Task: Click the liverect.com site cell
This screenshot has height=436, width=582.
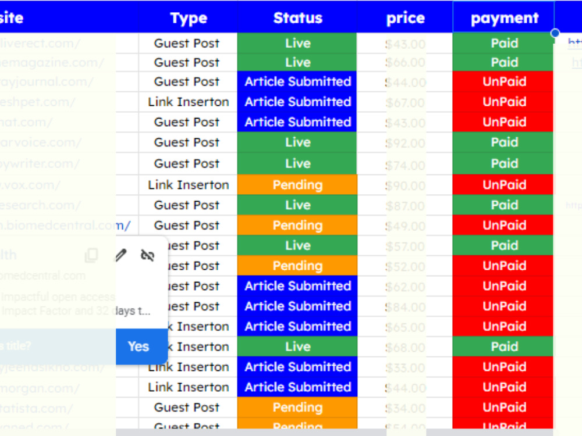Action: click(x=69, y=44)
